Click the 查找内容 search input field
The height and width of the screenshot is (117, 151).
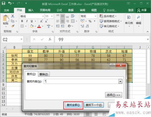tap(81, 81)
